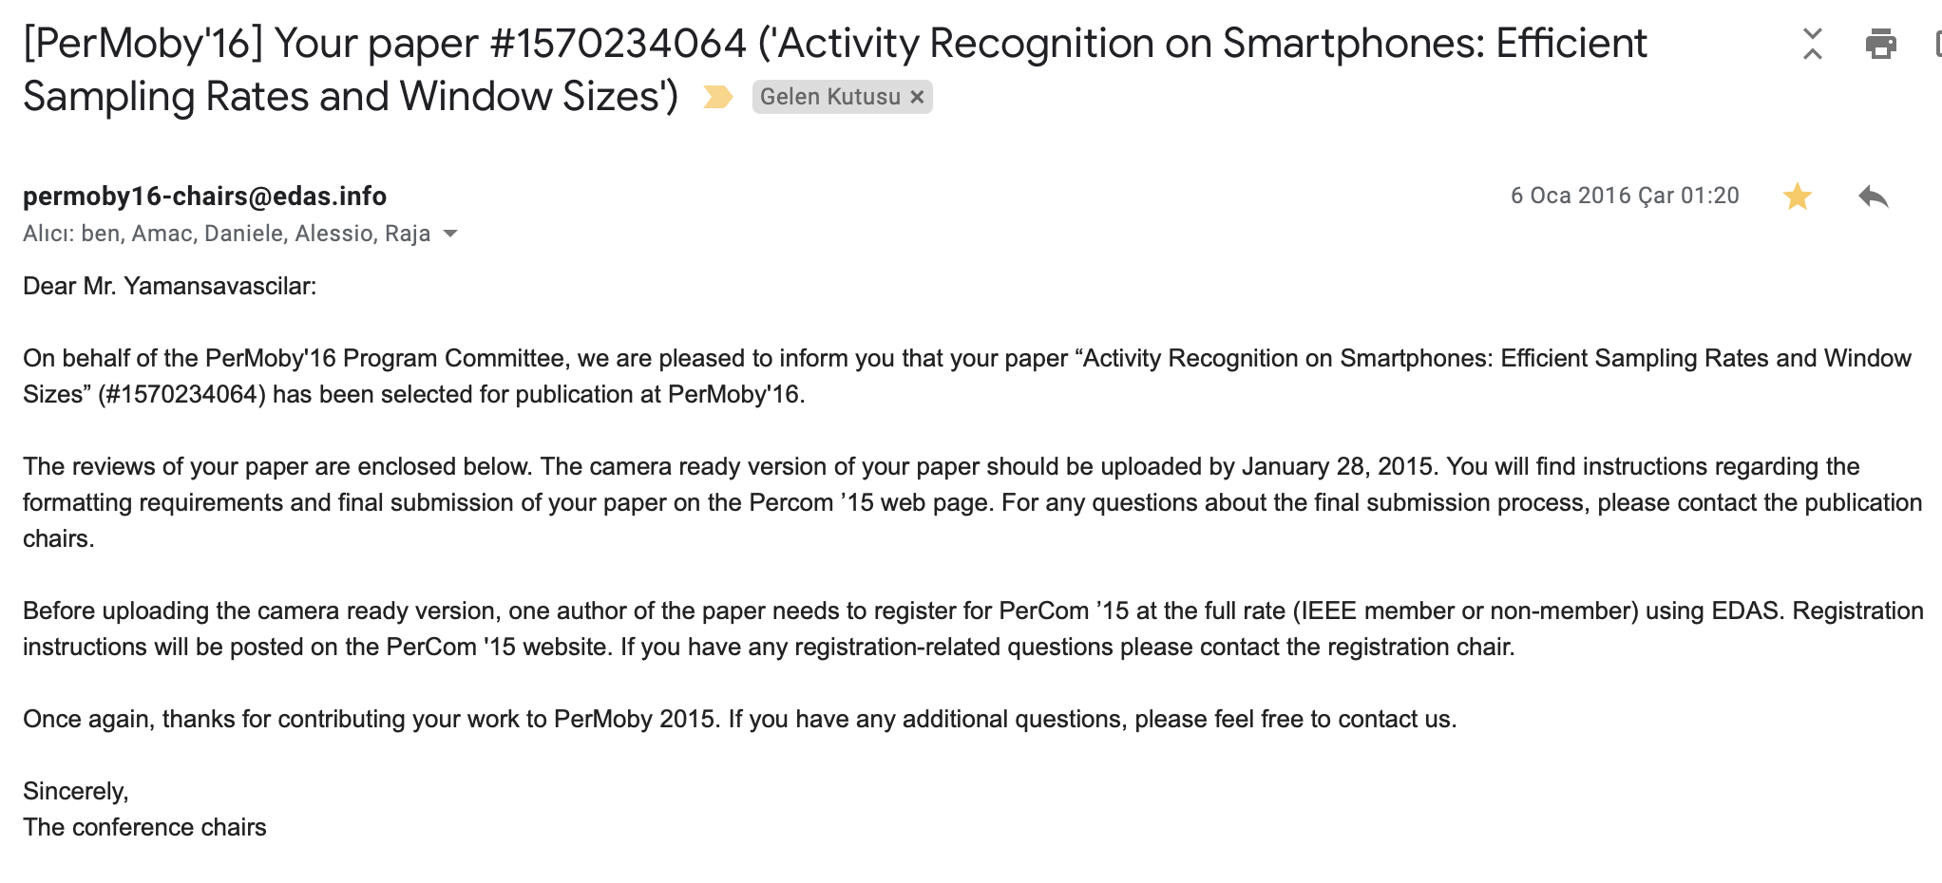Click the Sincerely closing line

(76, 791)
